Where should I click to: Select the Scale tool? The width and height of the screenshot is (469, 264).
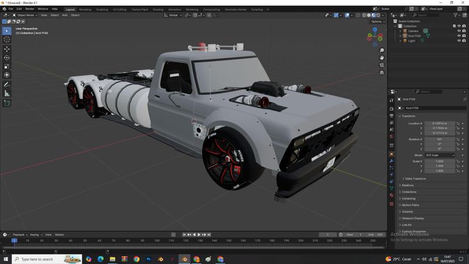pyautogui.click(x=7, y=66)
